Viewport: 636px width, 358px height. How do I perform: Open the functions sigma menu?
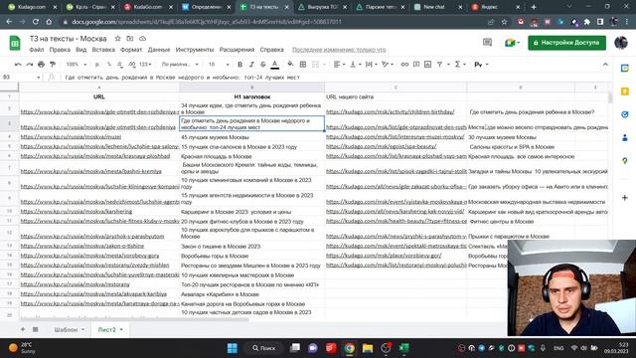[457, 64]
